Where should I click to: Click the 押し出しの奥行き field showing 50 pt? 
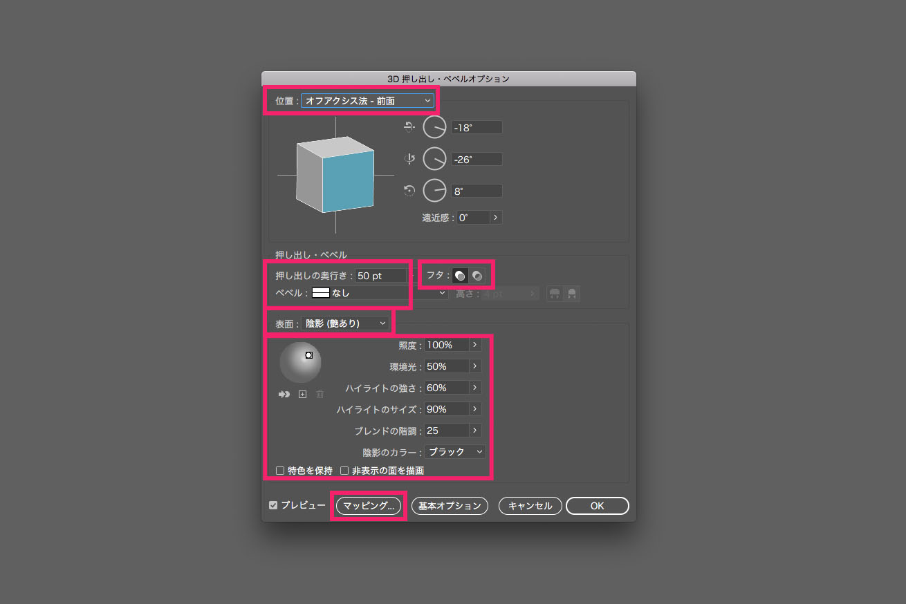tap(381, 276)
